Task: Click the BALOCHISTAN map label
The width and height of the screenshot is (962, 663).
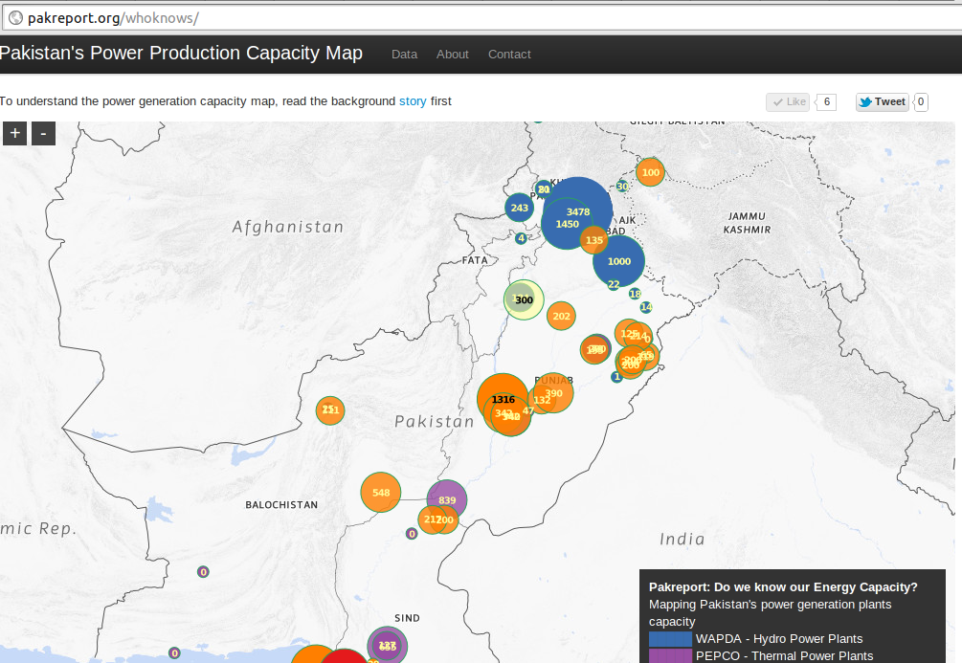Action: pos(281,505)
